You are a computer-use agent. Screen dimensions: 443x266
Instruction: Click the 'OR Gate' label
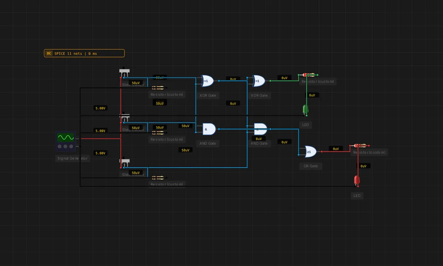[x=311, y=166]
